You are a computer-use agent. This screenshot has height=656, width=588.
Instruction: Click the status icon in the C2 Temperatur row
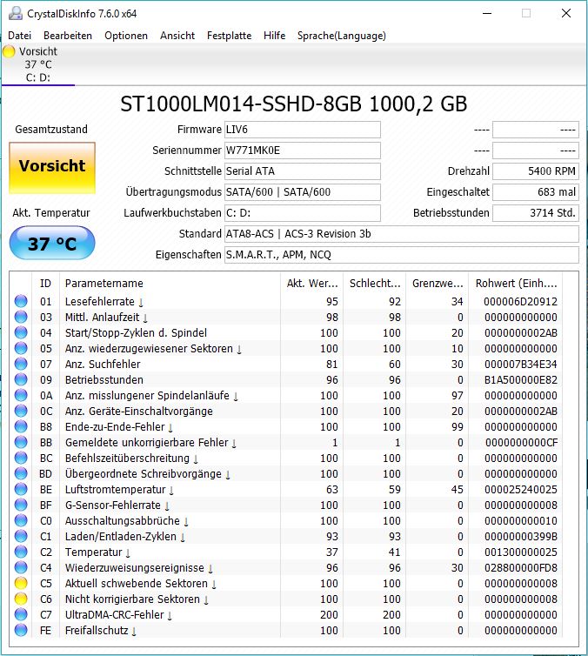coord(21,552)
